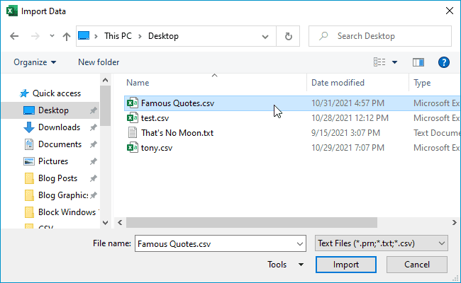Click the Import button
This screenshot has height=283, width=461.
pyautogui.click(x=346, y=265)
